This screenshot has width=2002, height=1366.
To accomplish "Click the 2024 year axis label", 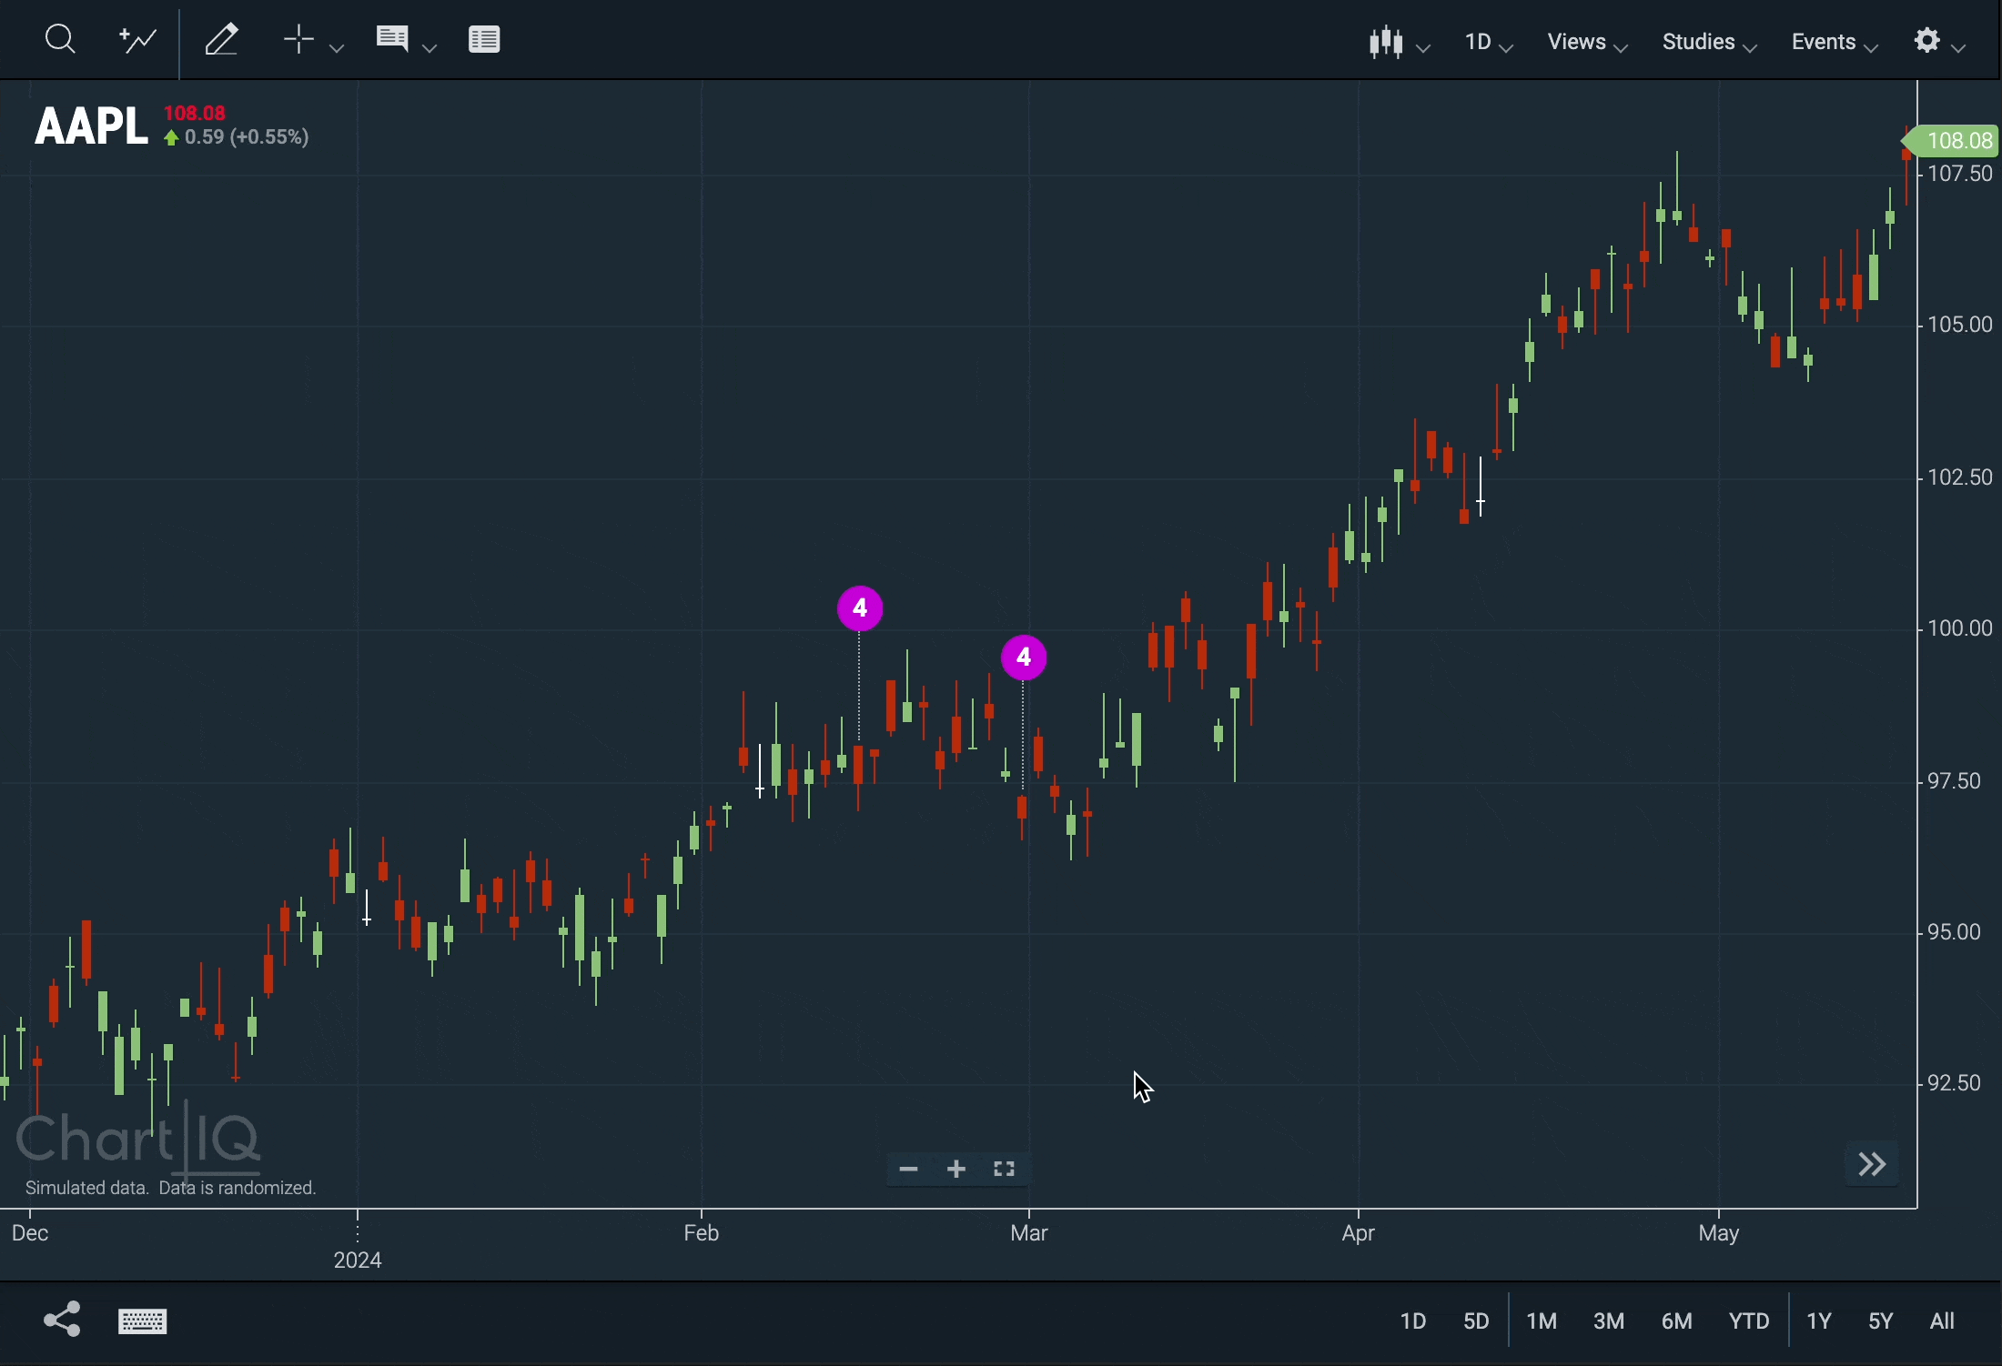I will click(x=358, y=1261).
